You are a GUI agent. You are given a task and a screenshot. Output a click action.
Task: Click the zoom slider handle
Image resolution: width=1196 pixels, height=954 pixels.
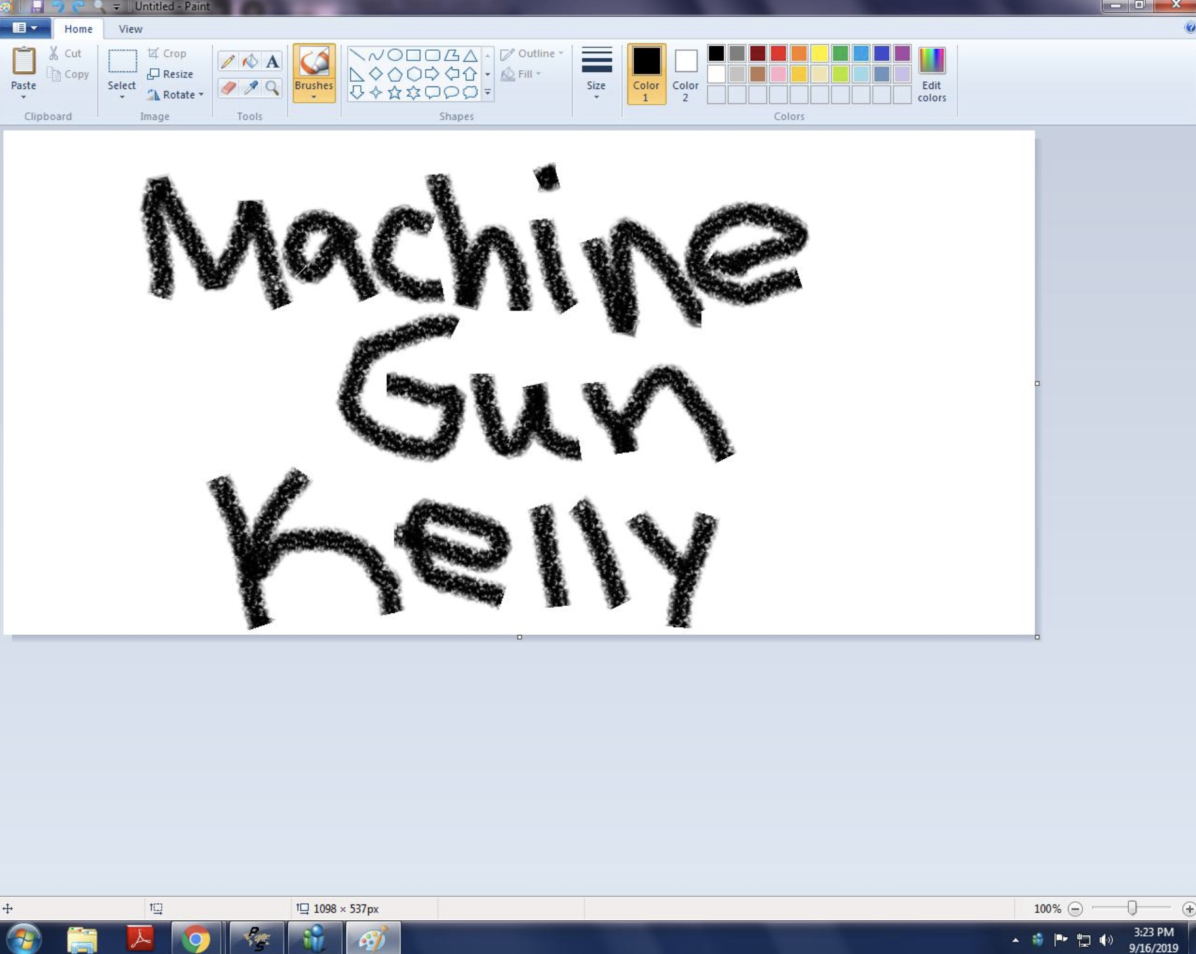pos(1132,908)
